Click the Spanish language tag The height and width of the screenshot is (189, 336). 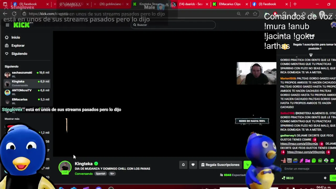(x=101, y=174)
